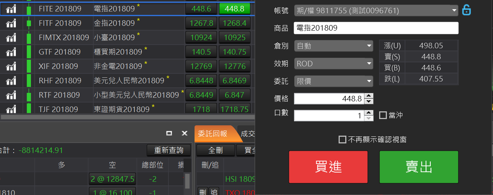Click the blue unlock padlock next to the account

pos(466,10)
